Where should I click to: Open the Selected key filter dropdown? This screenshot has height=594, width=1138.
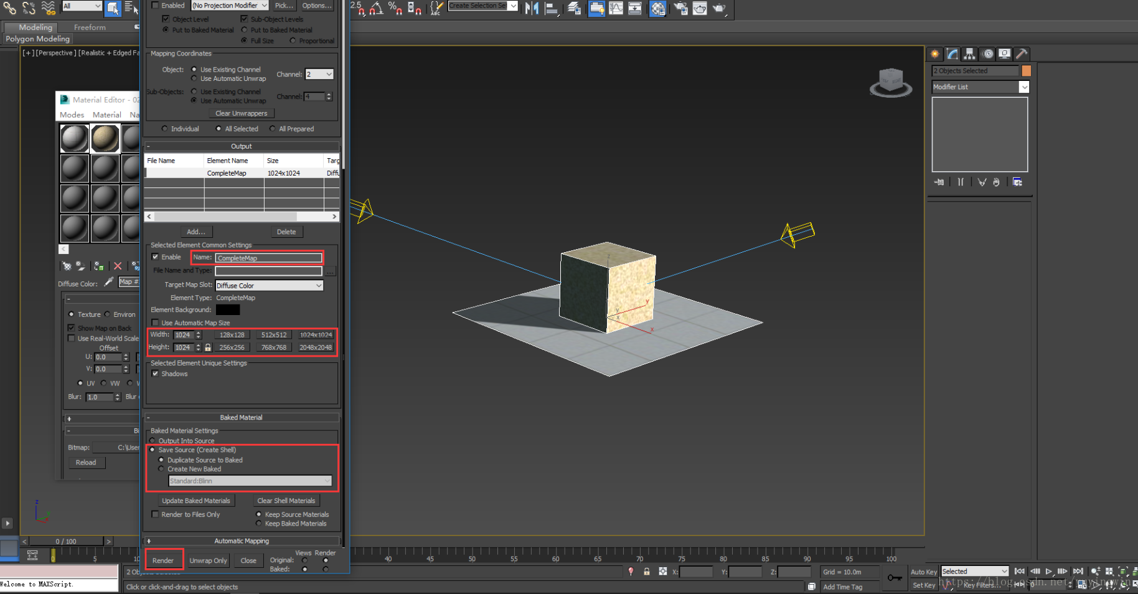pyautogui.click(x=974, y=571)
